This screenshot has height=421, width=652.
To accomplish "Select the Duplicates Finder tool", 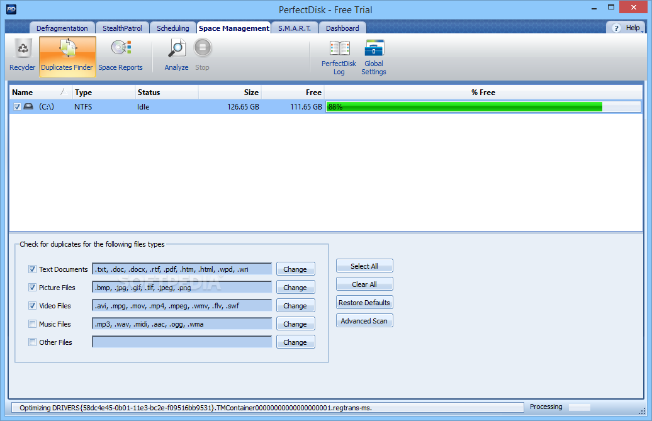I will [x=67, y=56].
